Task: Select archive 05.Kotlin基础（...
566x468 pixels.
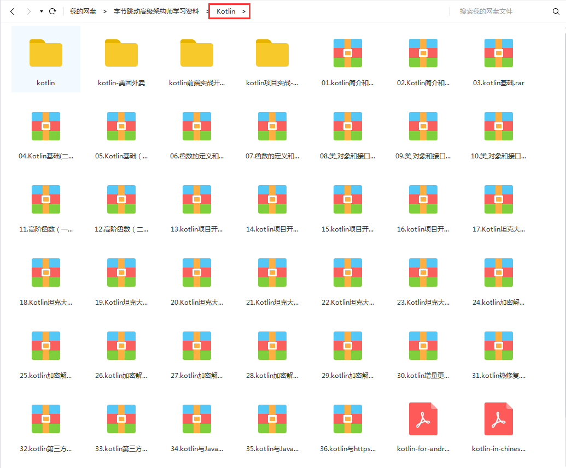Action: click(x=121, y=132)
